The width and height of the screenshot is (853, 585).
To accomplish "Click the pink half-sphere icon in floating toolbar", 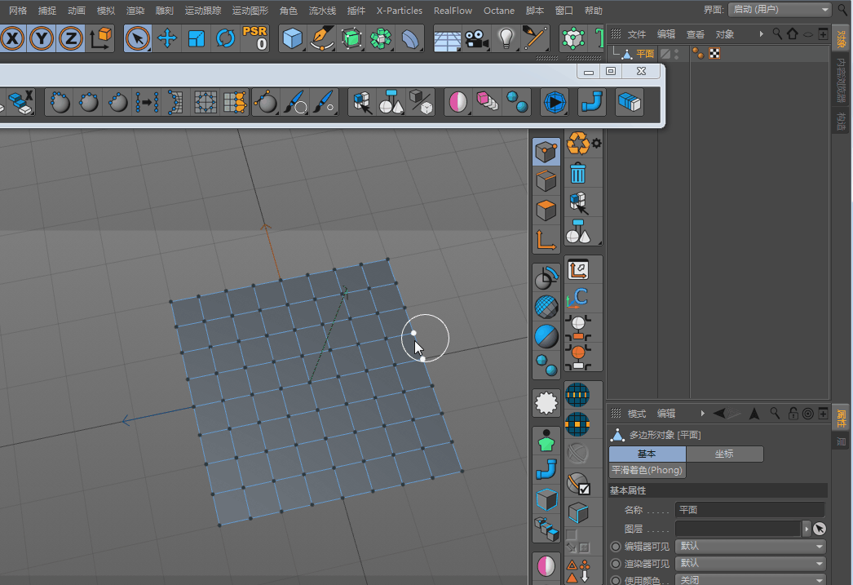I will click(x=458, y=102).
